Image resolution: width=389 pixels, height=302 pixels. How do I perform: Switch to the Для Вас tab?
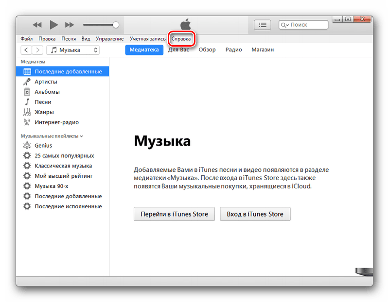(x=178, y=50)
